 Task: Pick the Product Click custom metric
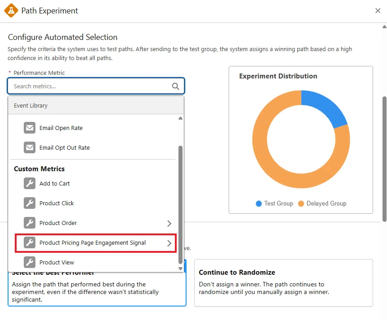coord(57,203)
